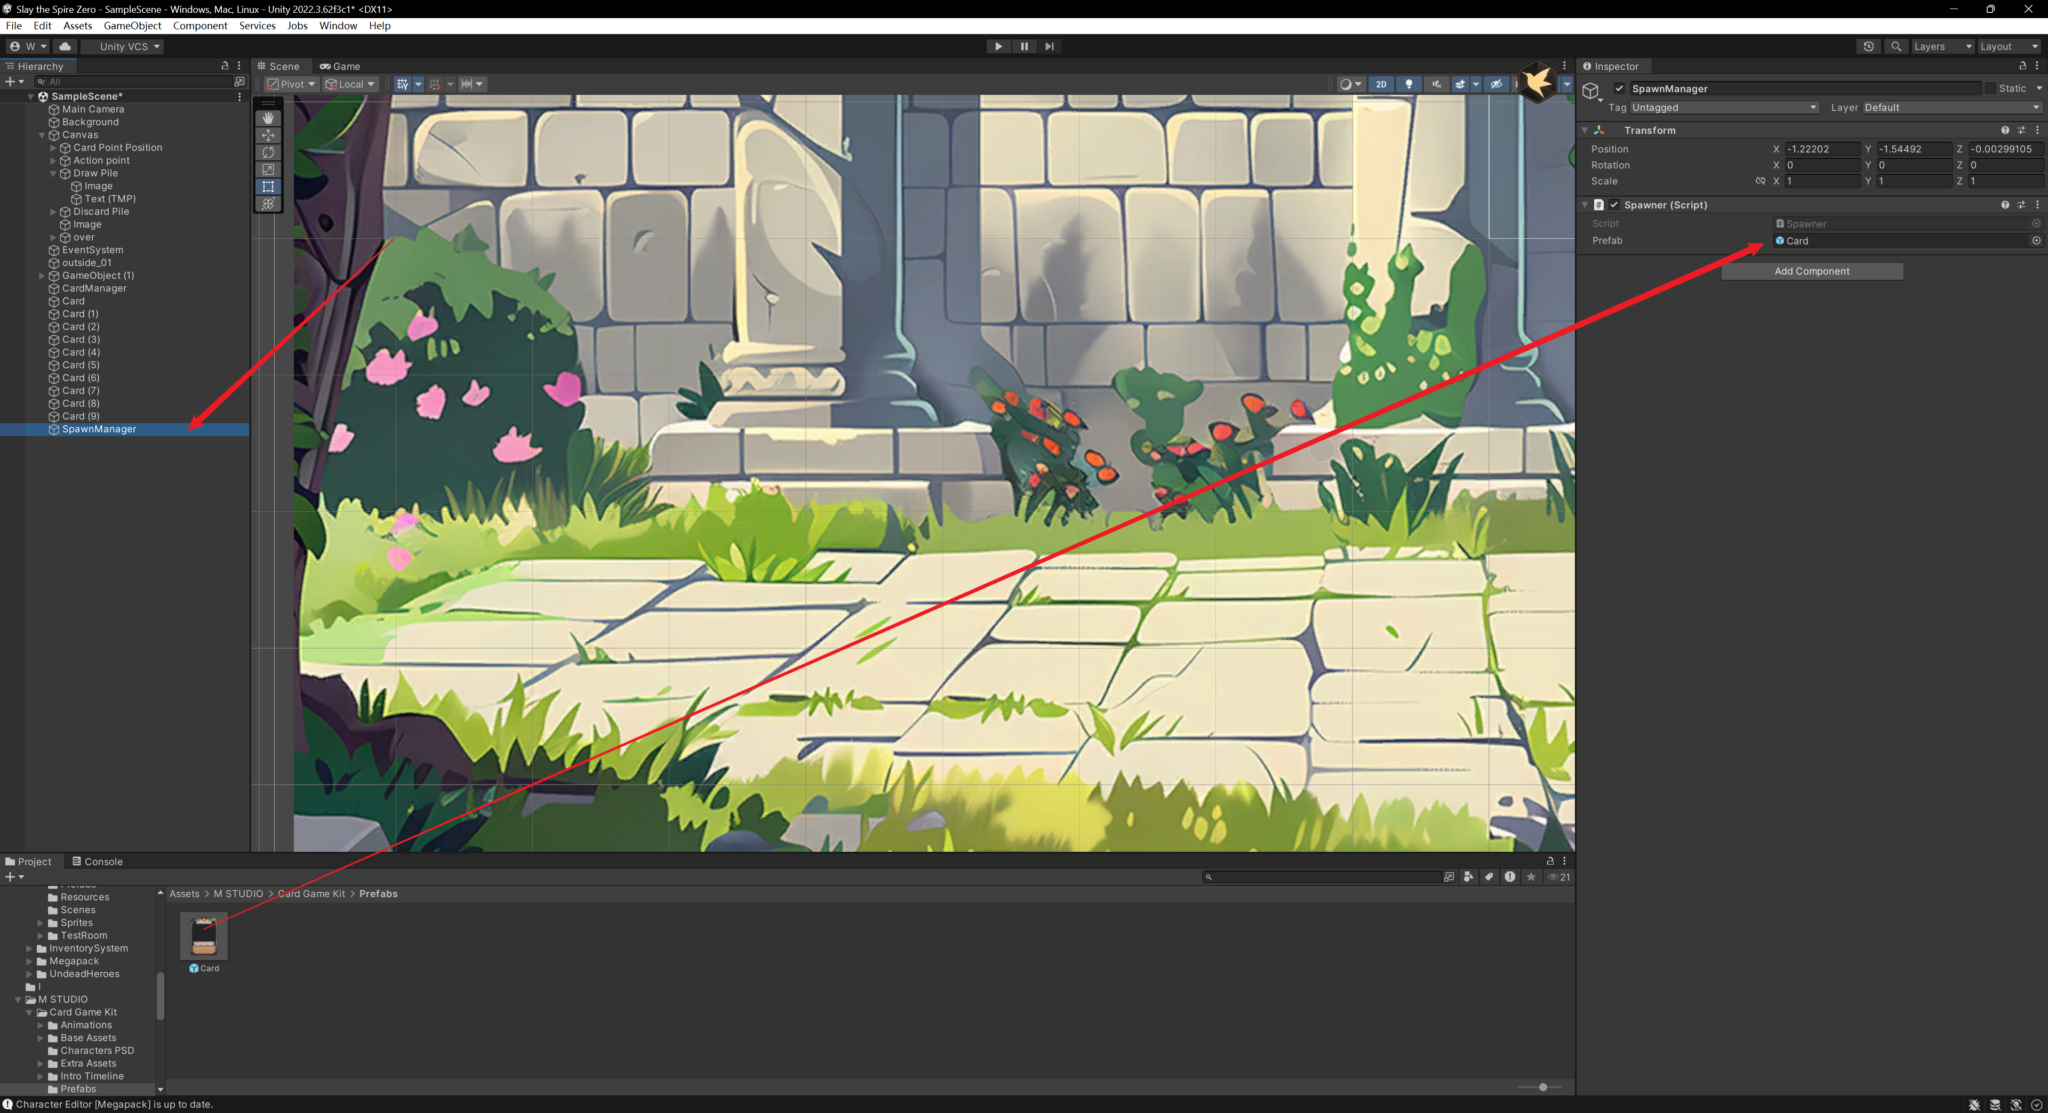Select the Rect tool

(x=268, y=187)
